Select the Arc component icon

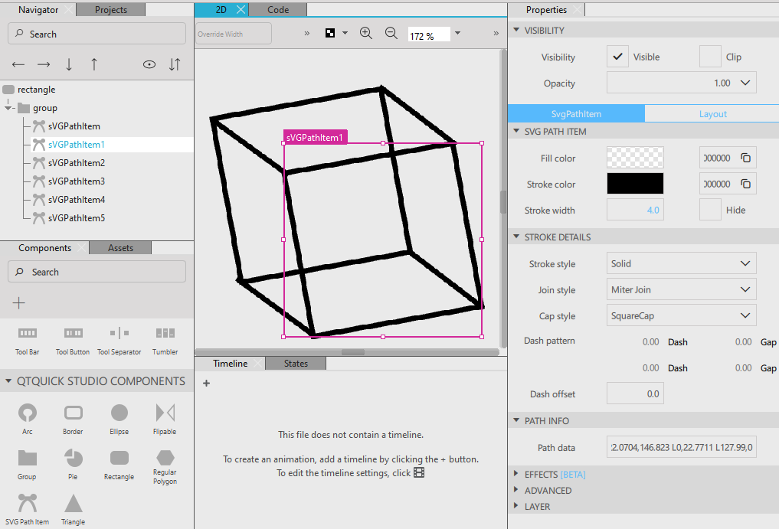pyautogui.click(x=27, y=413)
